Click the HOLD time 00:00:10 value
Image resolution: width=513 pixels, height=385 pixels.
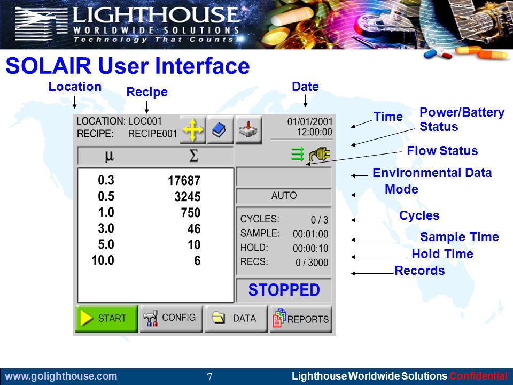tap(310, 249)
